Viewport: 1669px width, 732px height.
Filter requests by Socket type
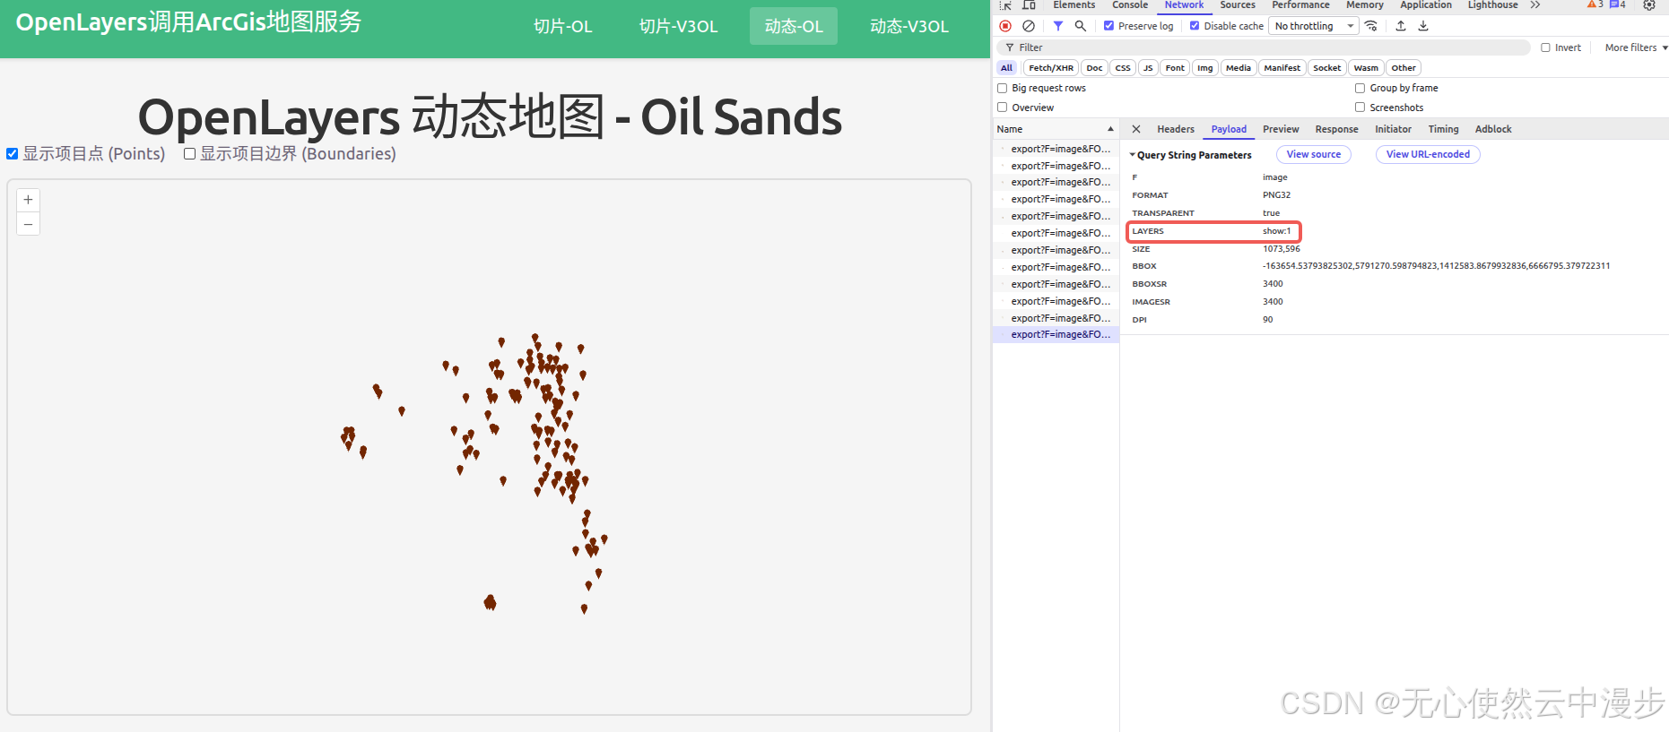tap(1327, 68)
